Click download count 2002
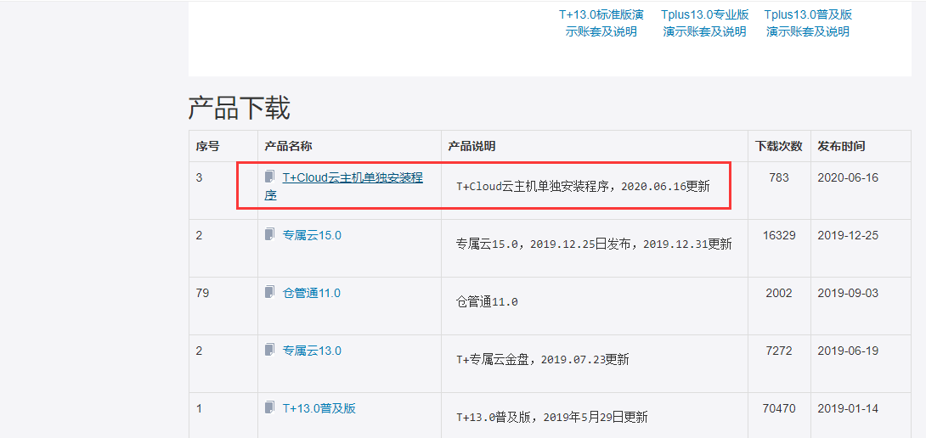Viewport: 926px width, 438px height. pyautogui.click(x=779, y=294)
